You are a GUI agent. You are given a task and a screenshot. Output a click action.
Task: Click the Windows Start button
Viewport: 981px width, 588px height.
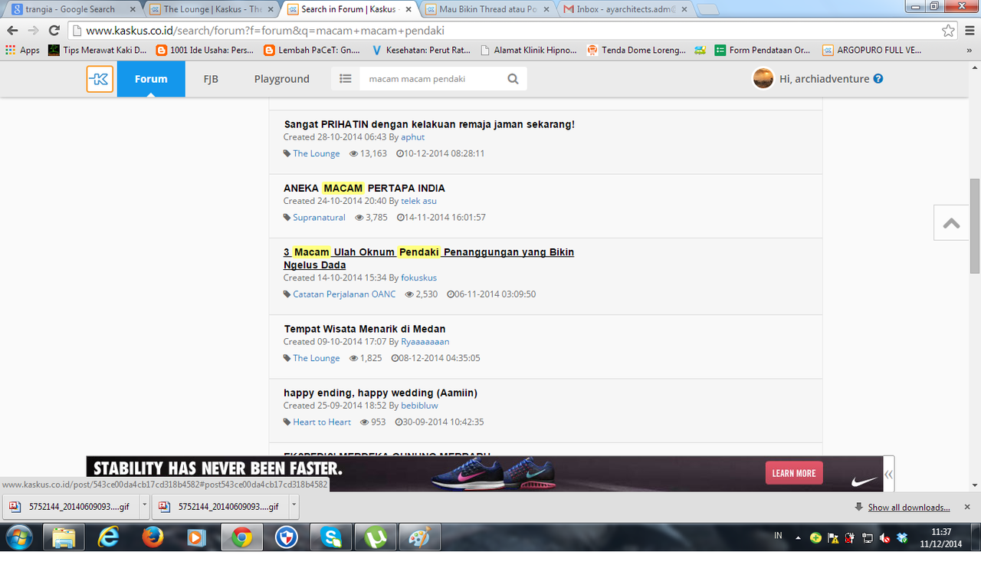click(19, 537)
